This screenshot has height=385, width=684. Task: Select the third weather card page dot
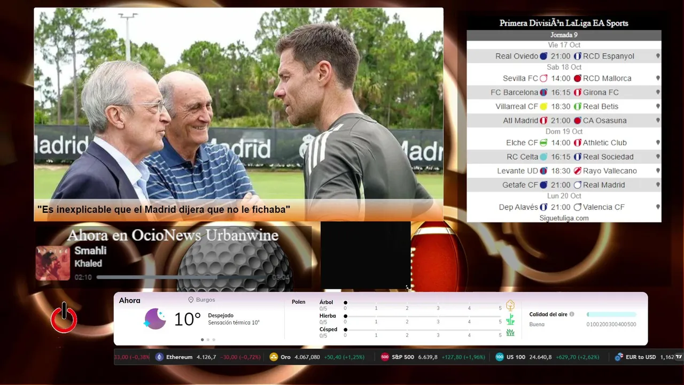coord(214,340)
